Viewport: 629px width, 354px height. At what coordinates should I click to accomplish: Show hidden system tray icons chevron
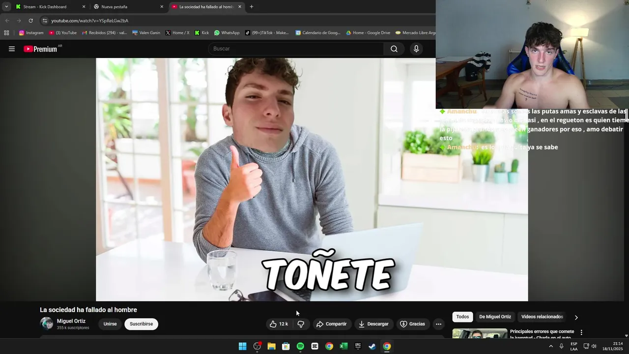[551, 346]
